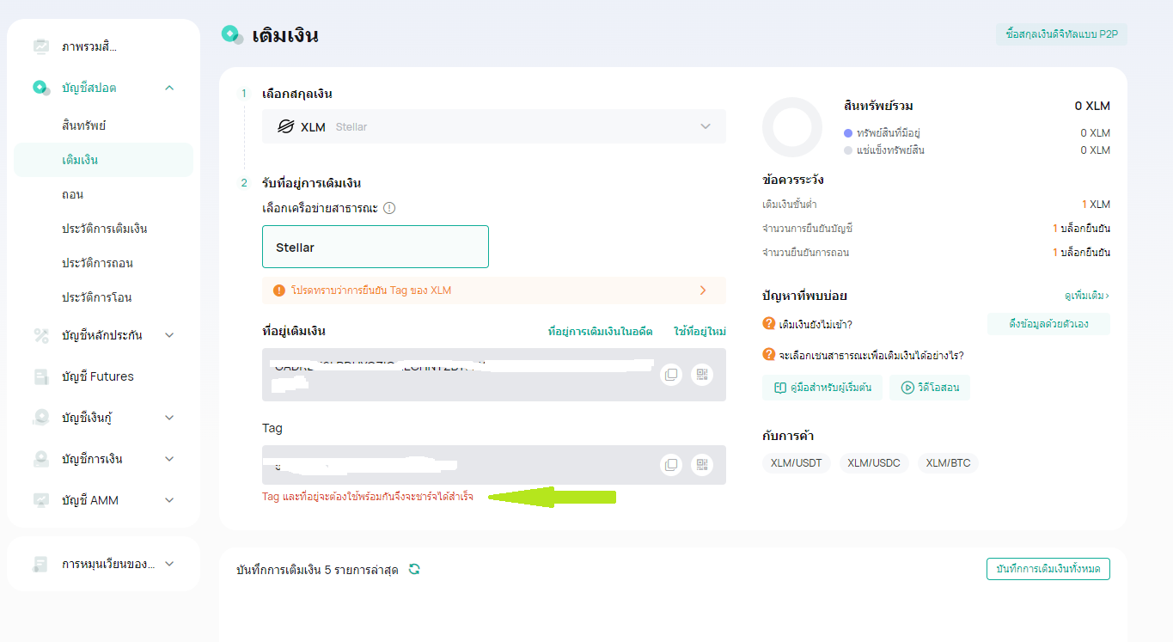Refresh the recent deposit records list
This screenshot has width=1173, height=642.
click(414, 569)
